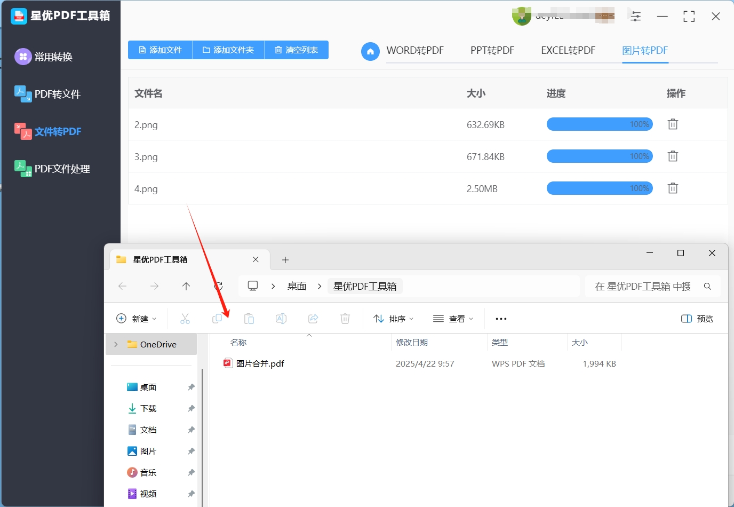Click the progress bar for 2.png
Image resolution: width=734 pixels, height=507 pixels.
pyautogui.click(x=600, y=124)
